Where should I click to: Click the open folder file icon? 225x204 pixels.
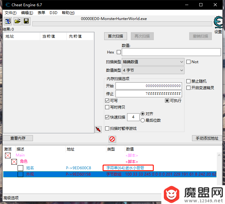[18, 21]
